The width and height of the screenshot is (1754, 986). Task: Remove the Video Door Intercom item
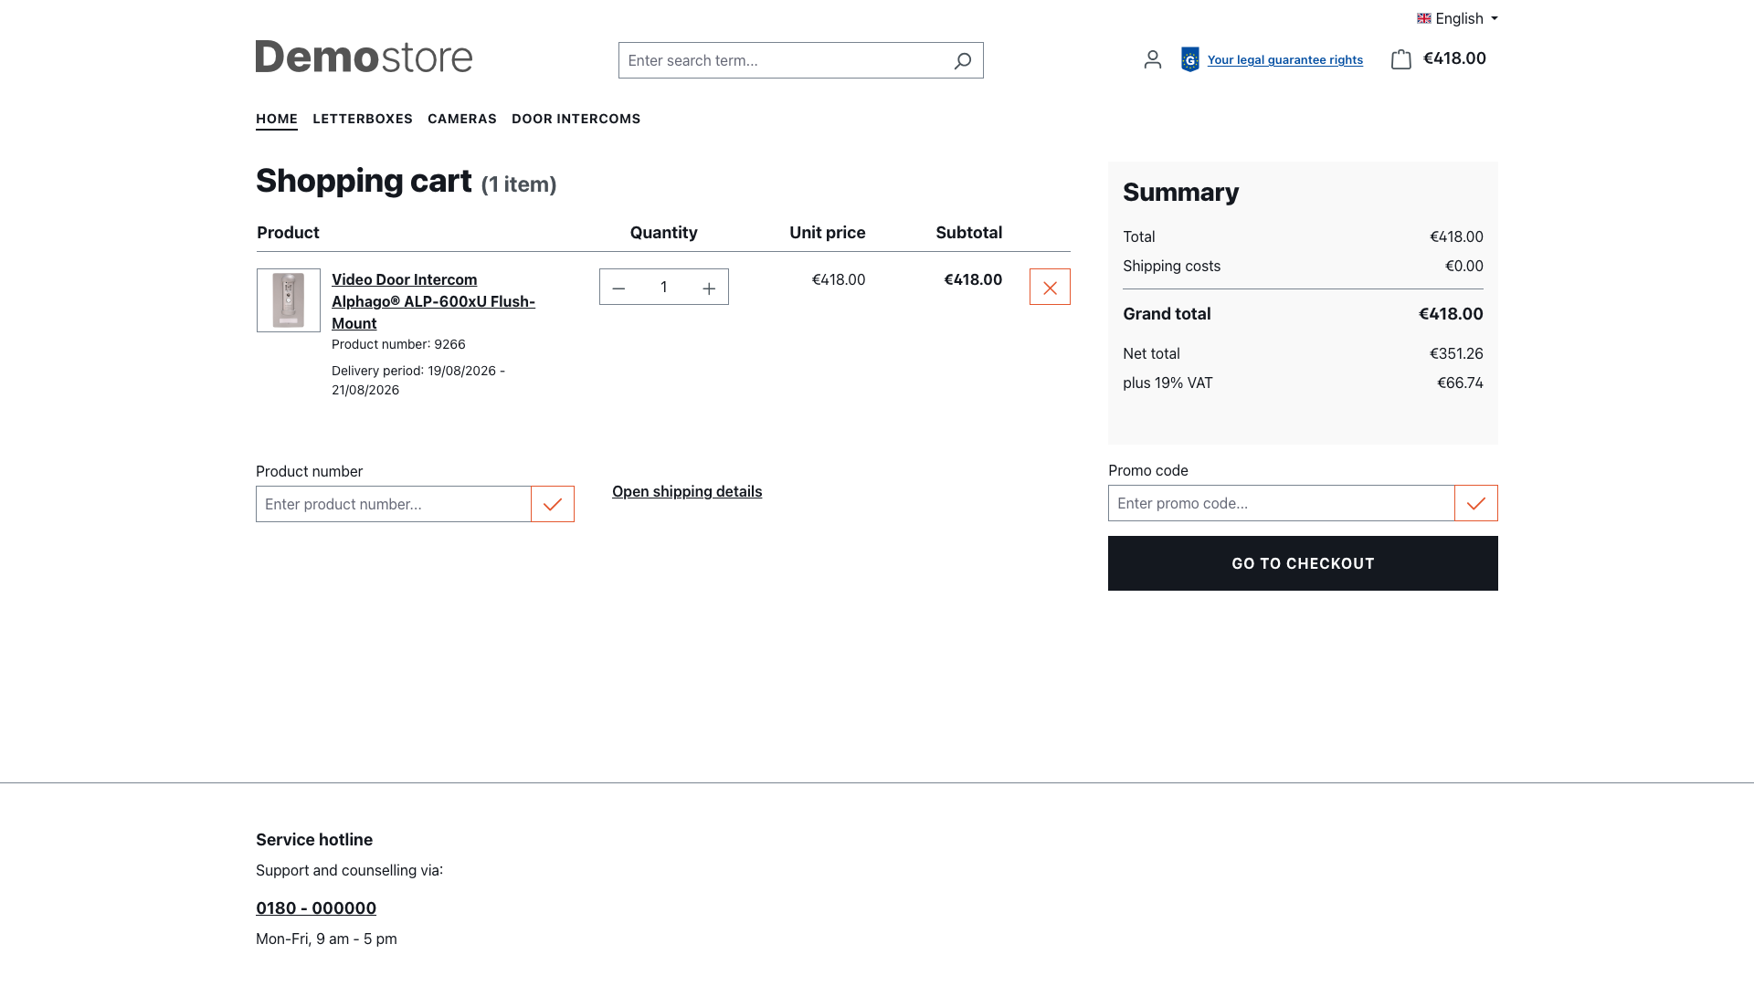coord(1050,287)
